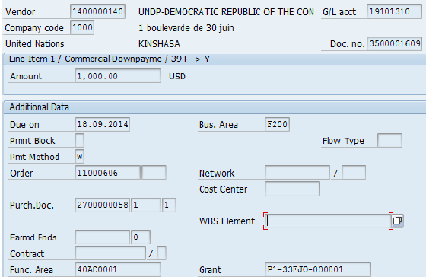This screenshot has height=277, width=426.
Task: Click the Pmnt Block field
Action: point(80,140)
